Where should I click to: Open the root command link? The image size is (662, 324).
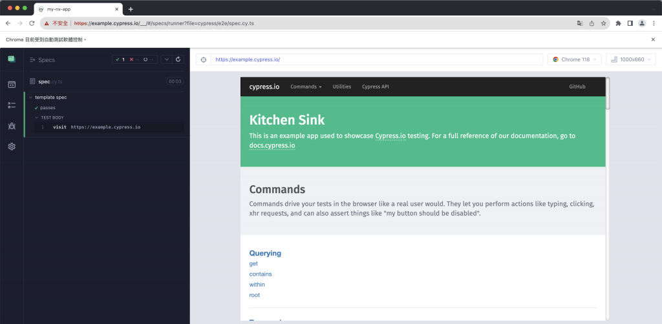point(255,296)
